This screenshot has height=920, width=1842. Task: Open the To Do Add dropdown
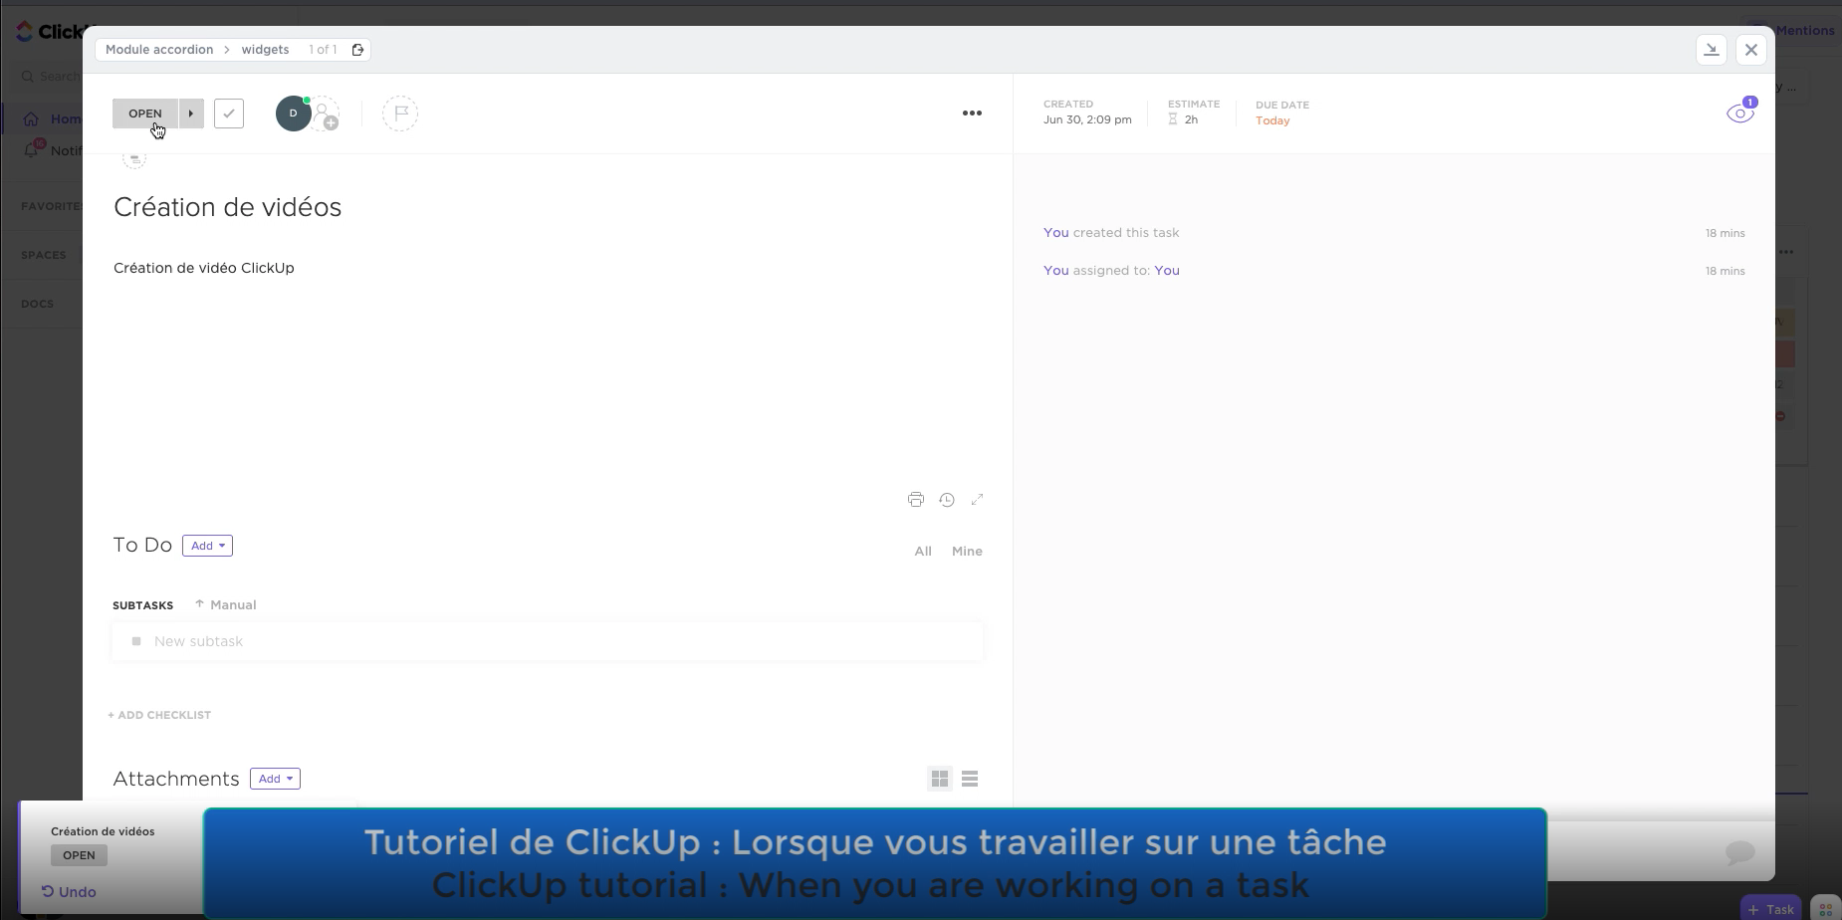(x=207, y=546)
